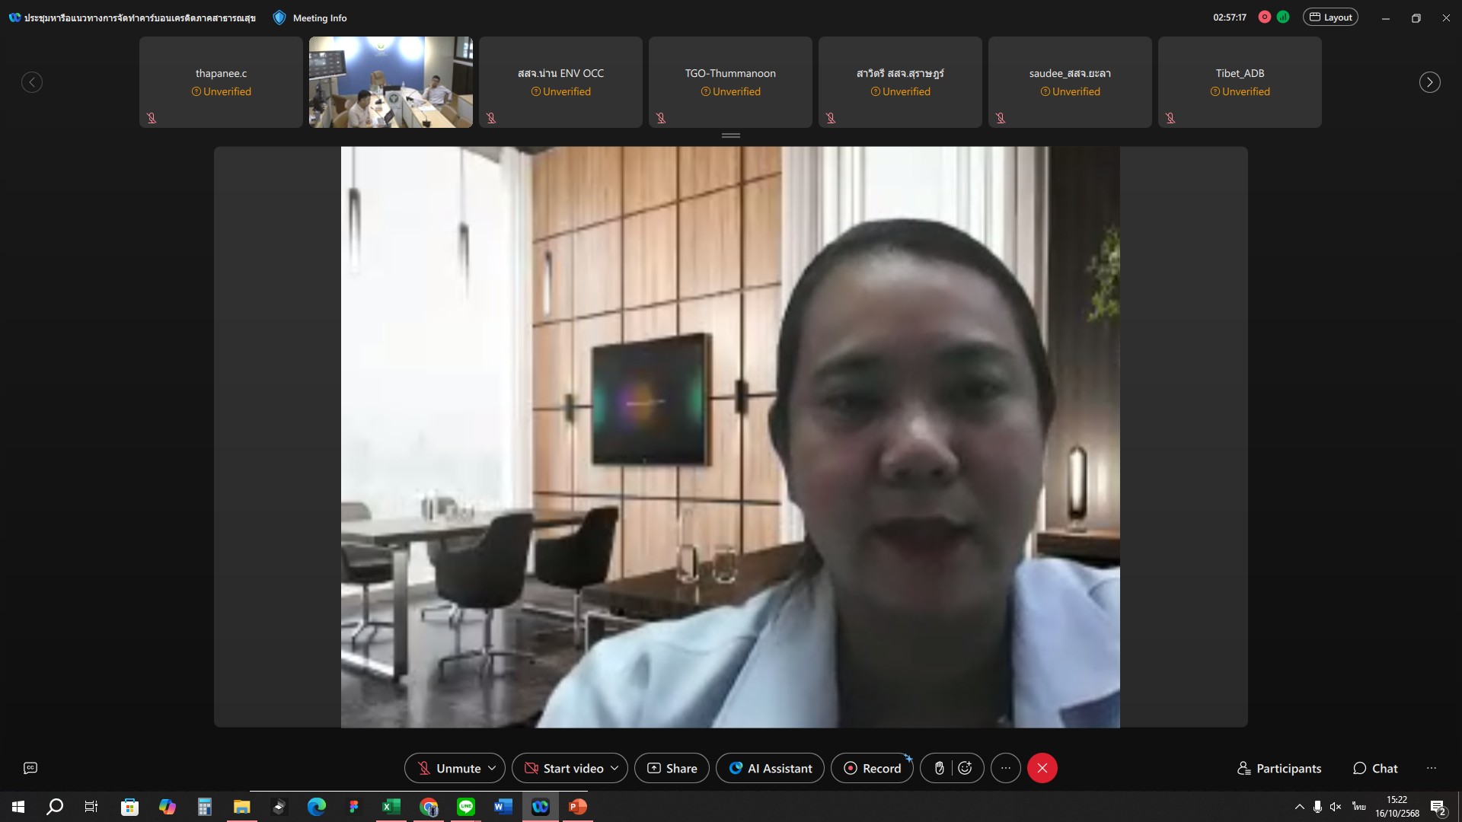The width and height of the screenshot is (1462, 822).
Task: Expand video options arrow beside Start video
Action: point(614,768)
